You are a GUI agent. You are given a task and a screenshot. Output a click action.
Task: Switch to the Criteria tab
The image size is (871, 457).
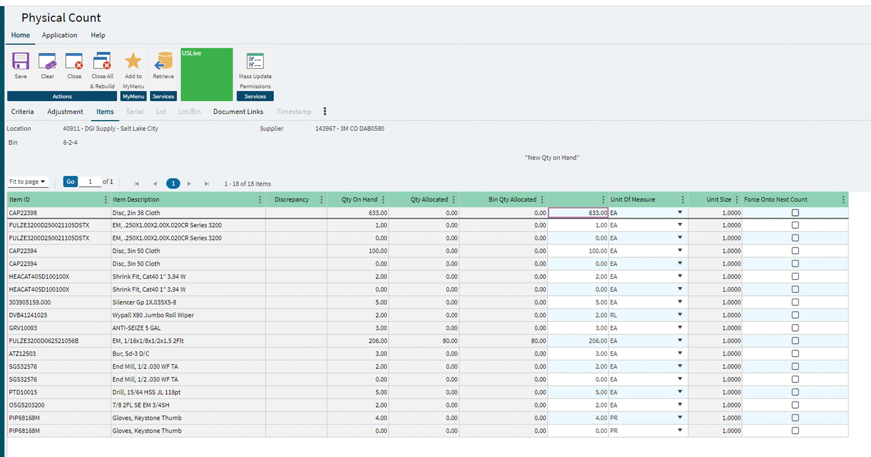pyautogui.click(x=22, y=112)
